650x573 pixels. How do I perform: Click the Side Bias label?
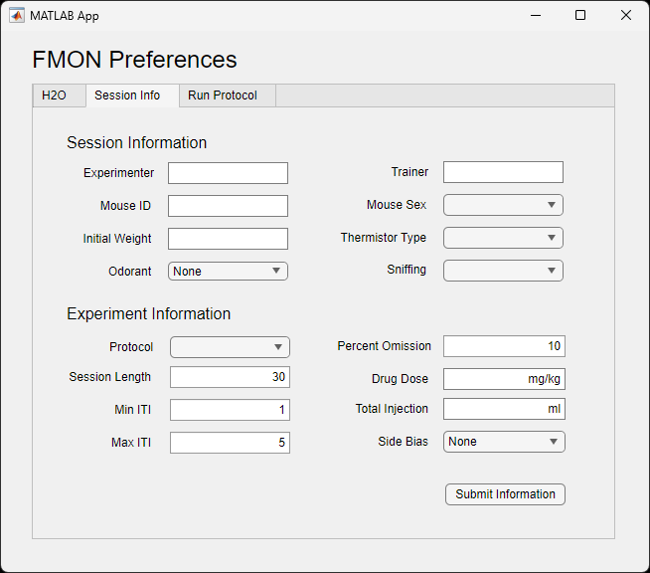[403, 441]
